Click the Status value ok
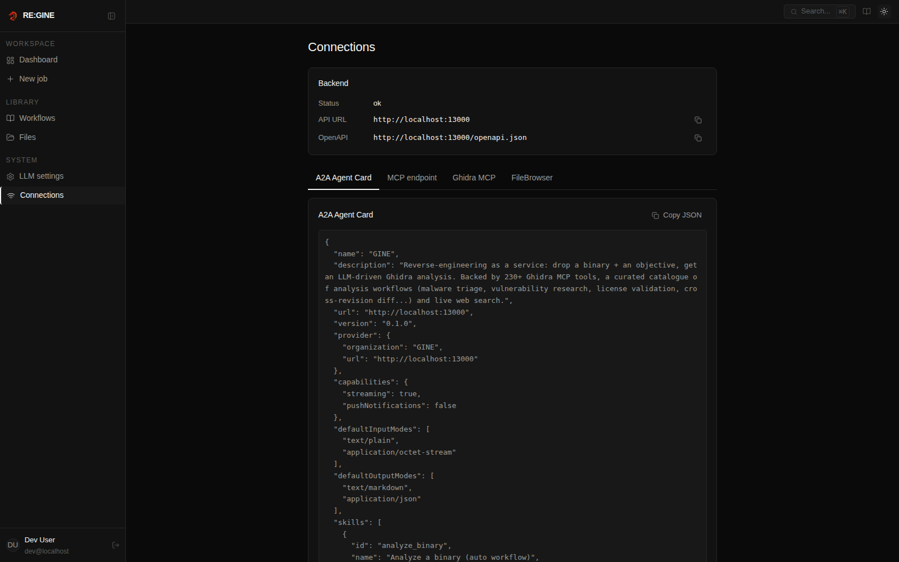 click(x=377, y=103)
